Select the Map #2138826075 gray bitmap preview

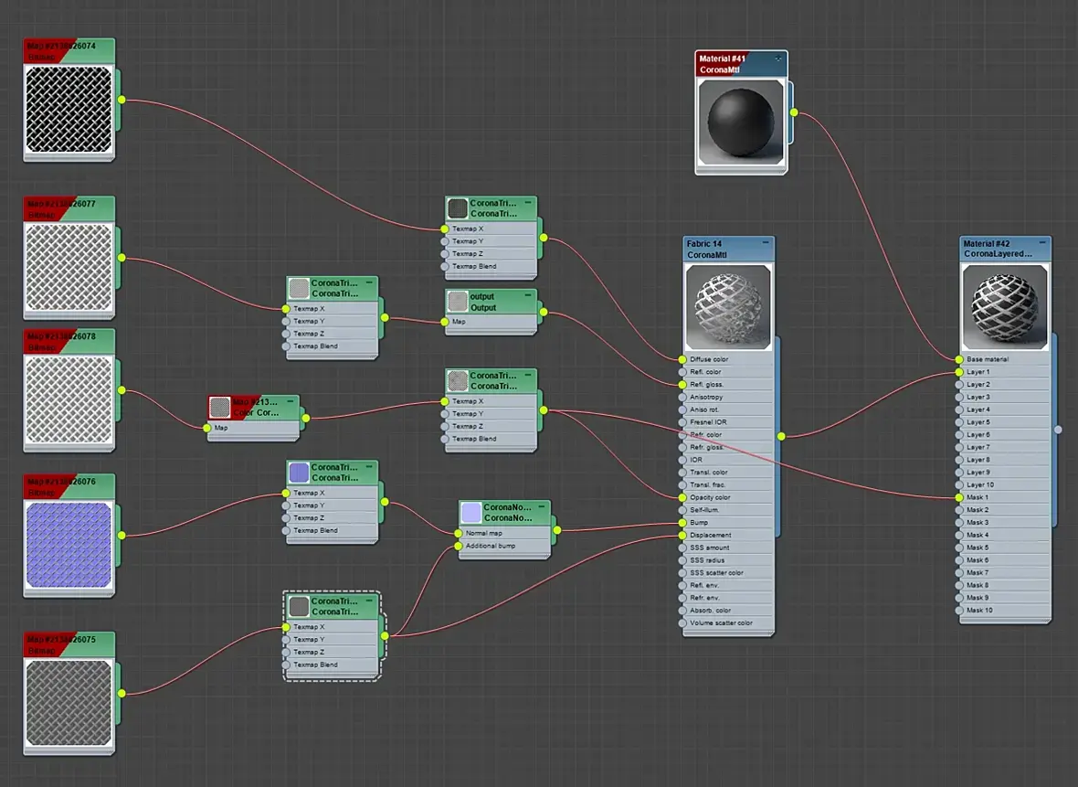point(69,702)
